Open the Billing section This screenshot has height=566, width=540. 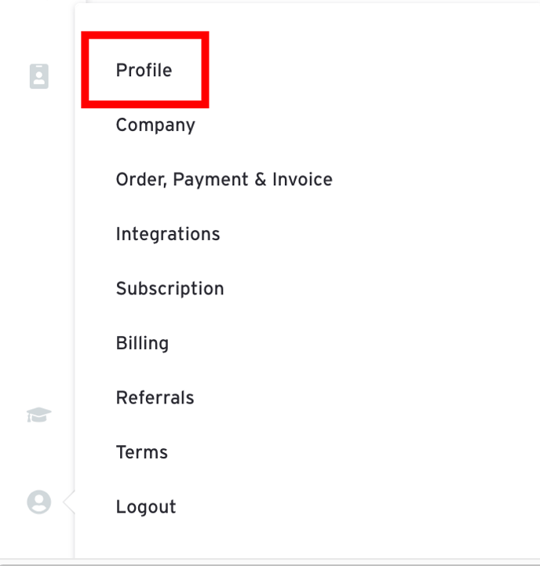142,343
